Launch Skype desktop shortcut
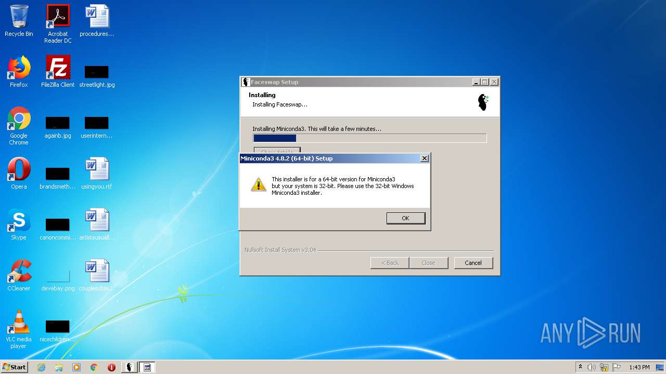This screenshot has height=374, width=666. point(19,224)
